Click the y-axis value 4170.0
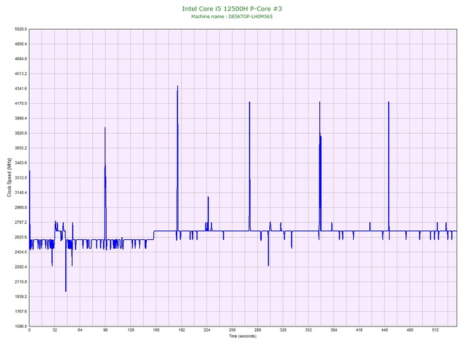Viewport: 464px width, 348px height. pyautogui.click(x=21, y=104)
